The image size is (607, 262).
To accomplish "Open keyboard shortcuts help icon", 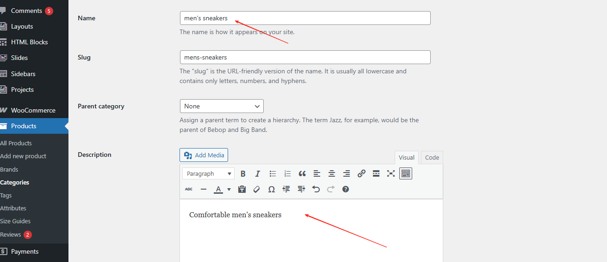I will click(x=346, y=189).
